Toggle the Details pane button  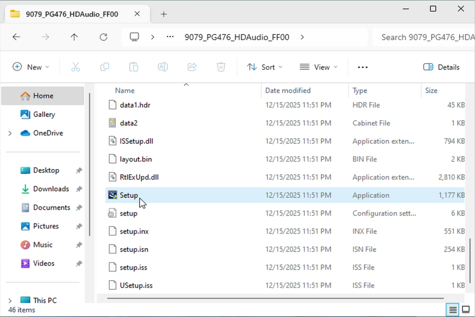tap(441, 67)
